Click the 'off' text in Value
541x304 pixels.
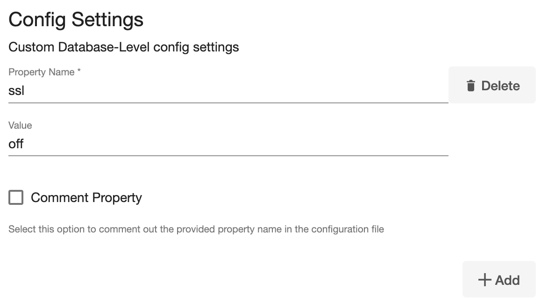(x=16, y=144)
